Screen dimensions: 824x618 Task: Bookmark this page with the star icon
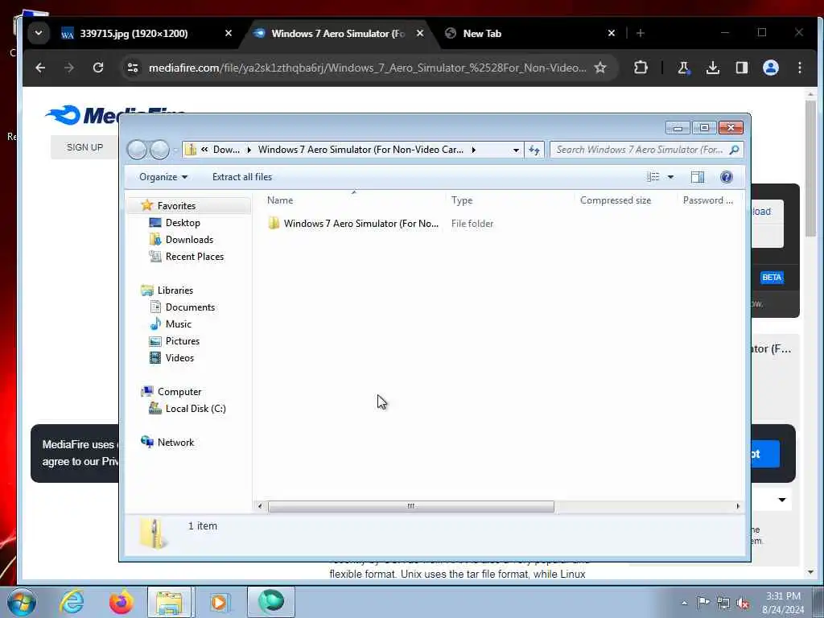click(x=600, y=68)
